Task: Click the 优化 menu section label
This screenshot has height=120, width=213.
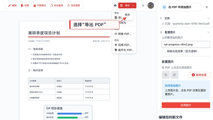Action: coord(117,40)
